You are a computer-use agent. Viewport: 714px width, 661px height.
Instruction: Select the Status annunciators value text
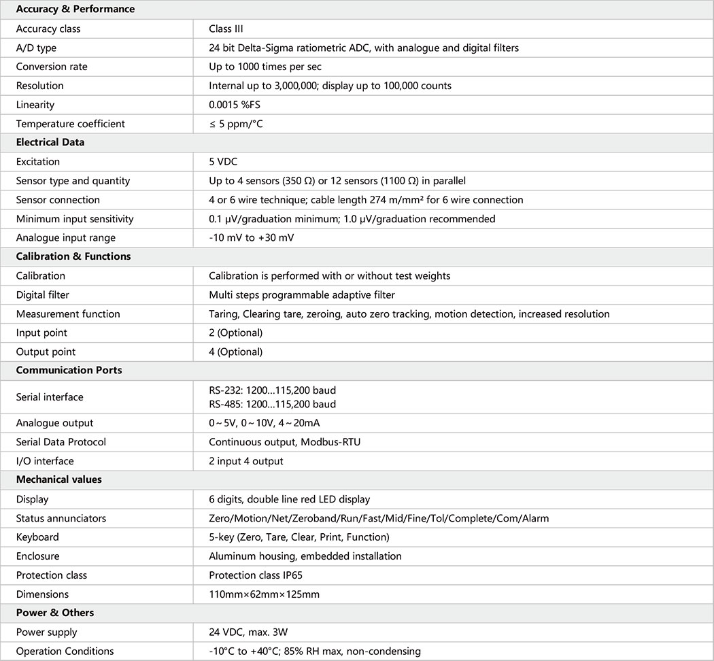tap(379, 518)
